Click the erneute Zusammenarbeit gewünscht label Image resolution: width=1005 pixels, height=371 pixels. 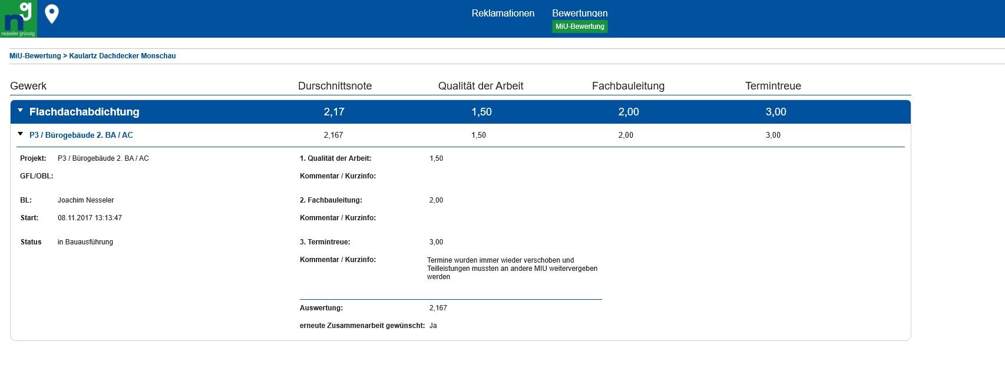(362, 326)
